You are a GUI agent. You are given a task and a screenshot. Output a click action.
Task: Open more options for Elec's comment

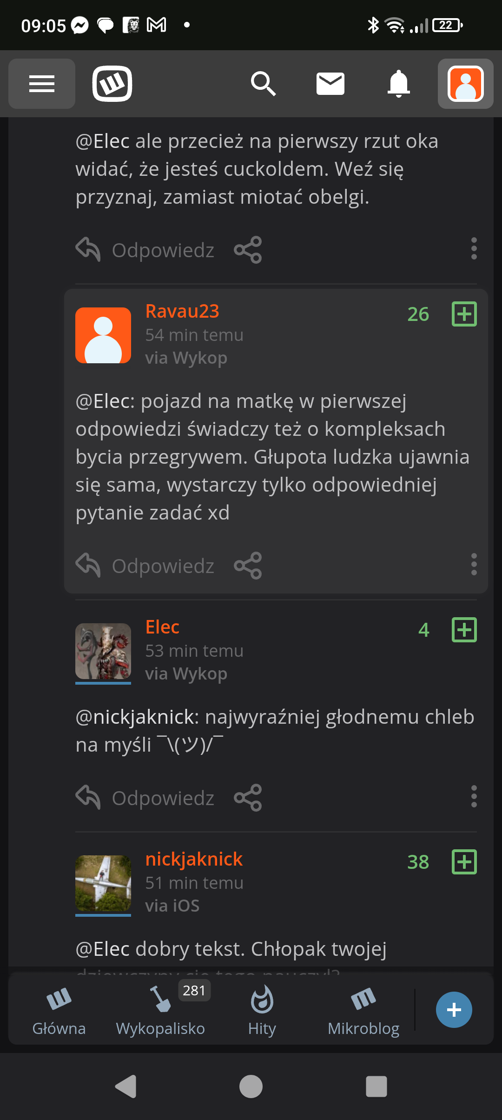(474, 797)
